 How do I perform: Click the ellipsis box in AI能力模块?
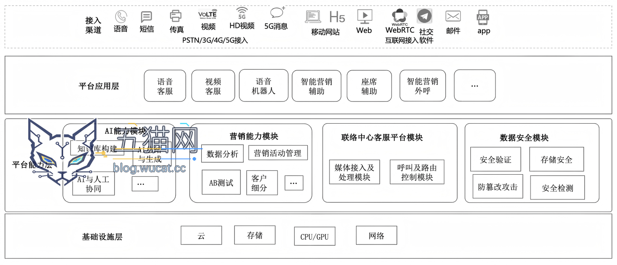(145, 184)
